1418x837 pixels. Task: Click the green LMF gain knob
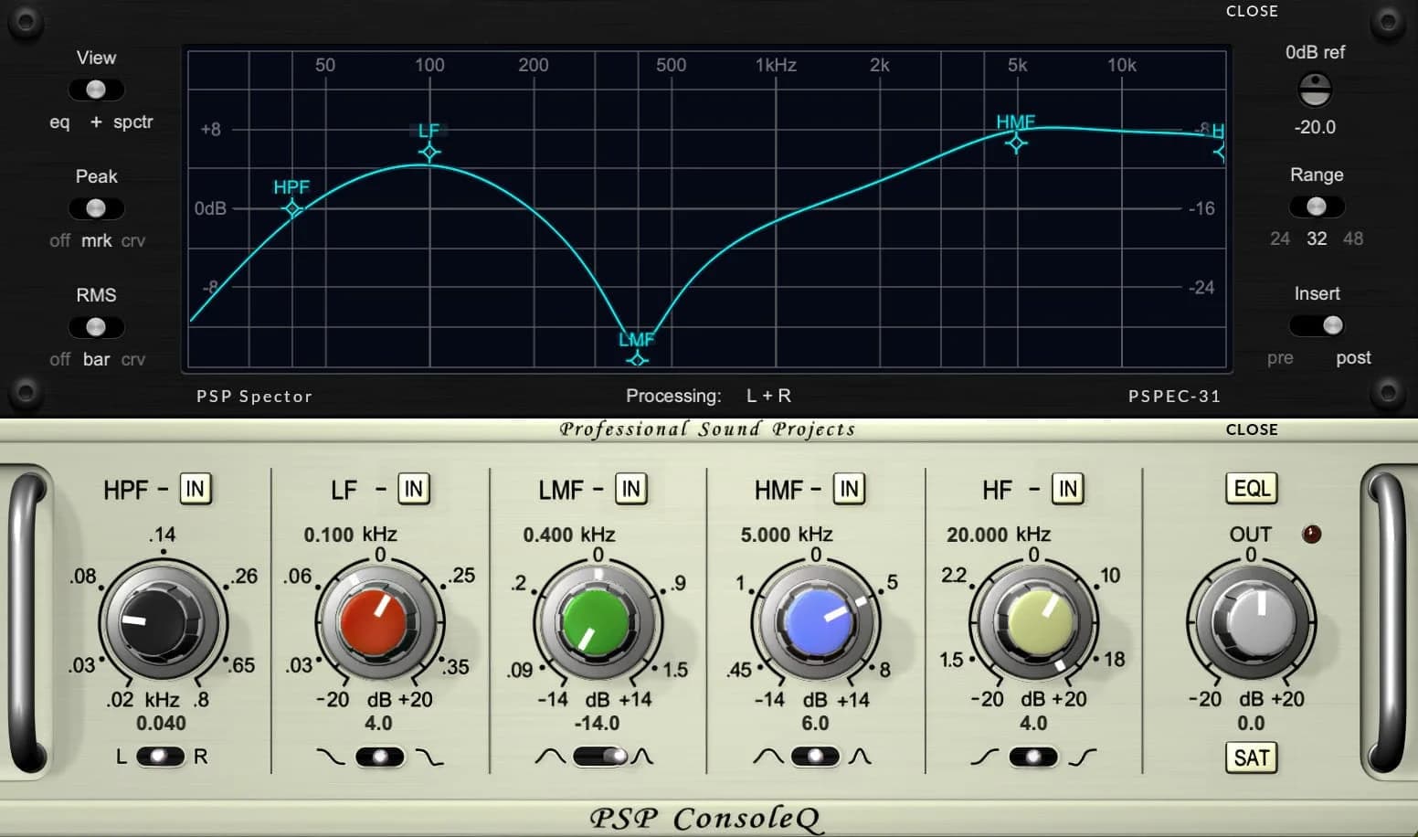coord(595,624)
